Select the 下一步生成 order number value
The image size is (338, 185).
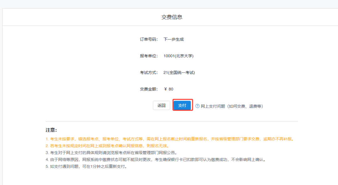(x=173, y=39)
